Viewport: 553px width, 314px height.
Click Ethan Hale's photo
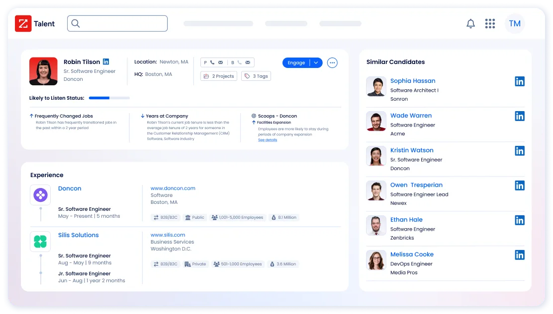click(376, 225)
